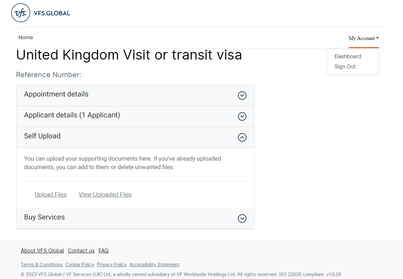Open the My Account dropdown
The width and height of the screenshot is (403, 279).
pyautogui.click(x=363, y=38)
